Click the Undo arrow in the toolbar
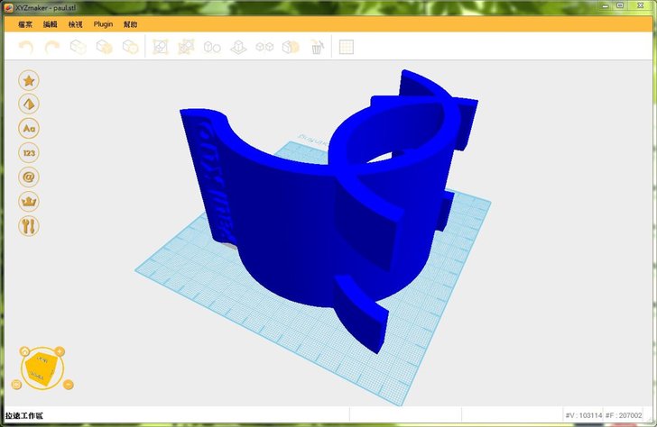 tap(26, 47)
